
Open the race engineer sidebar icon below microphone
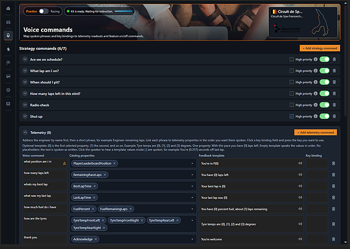(8, 49)
